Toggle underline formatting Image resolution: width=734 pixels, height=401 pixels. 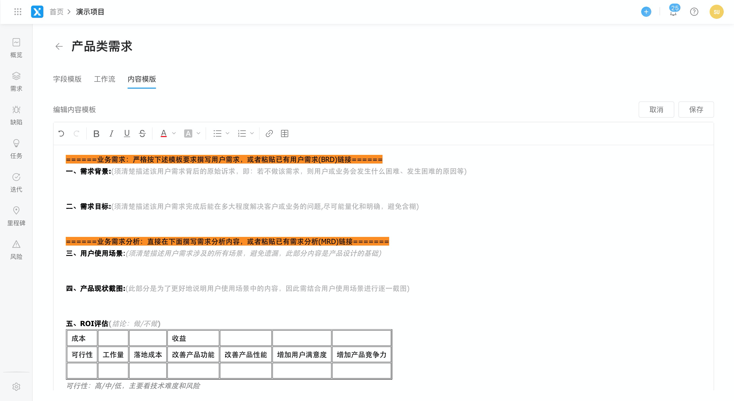(127, 133)
